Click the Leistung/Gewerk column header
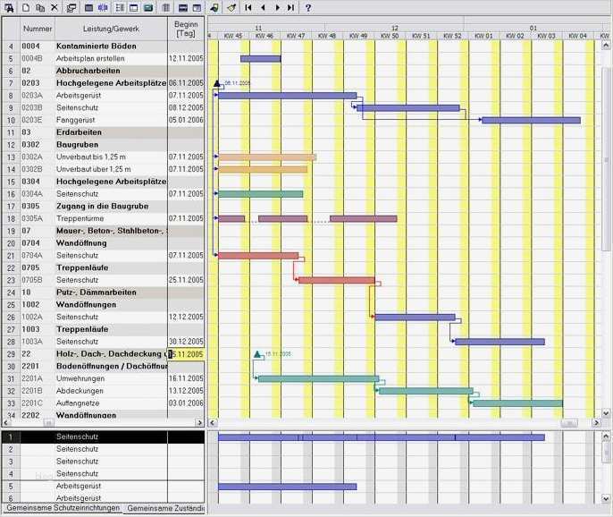The height and width of the screenshot is (517, 613). pyautogui.click(x=111, y=29)
